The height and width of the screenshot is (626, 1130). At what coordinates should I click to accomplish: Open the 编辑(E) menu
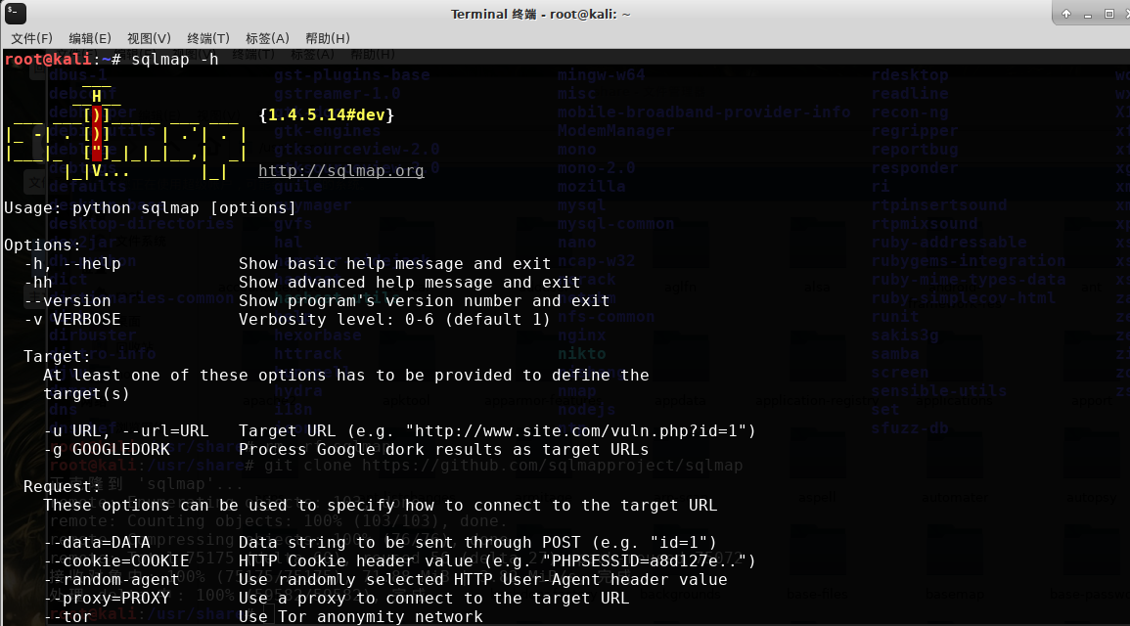pyautogui.click(x=89, y=38)
